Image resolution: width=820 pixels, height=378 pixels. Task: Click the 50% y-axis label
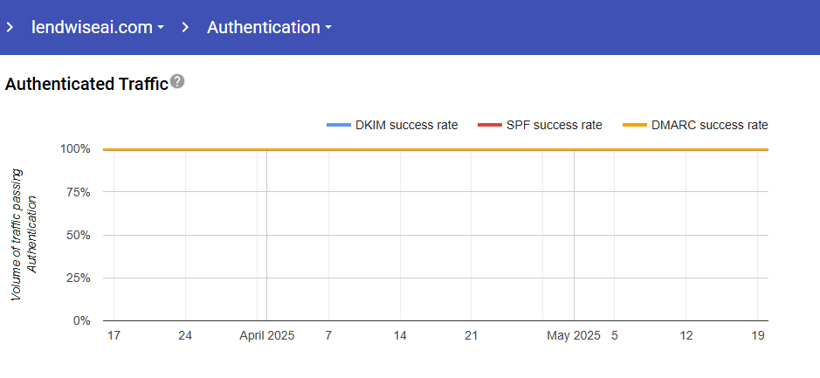tap(79, 235)
